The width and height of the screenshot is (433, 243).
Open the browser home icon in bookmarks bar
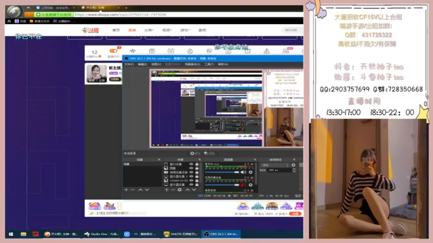tap(9, 21)
